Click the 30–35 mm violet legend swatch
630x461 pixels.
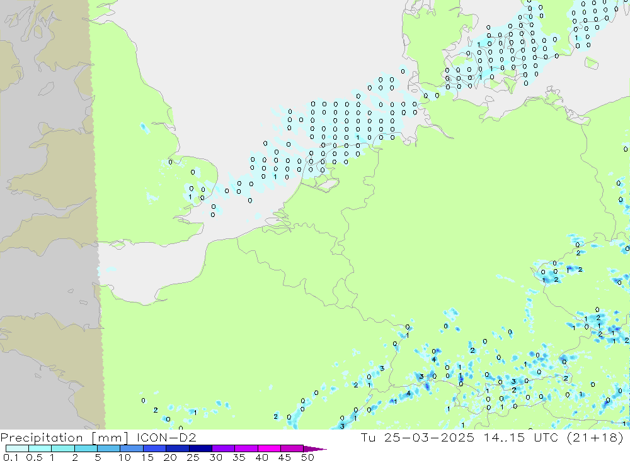[223, 448]
